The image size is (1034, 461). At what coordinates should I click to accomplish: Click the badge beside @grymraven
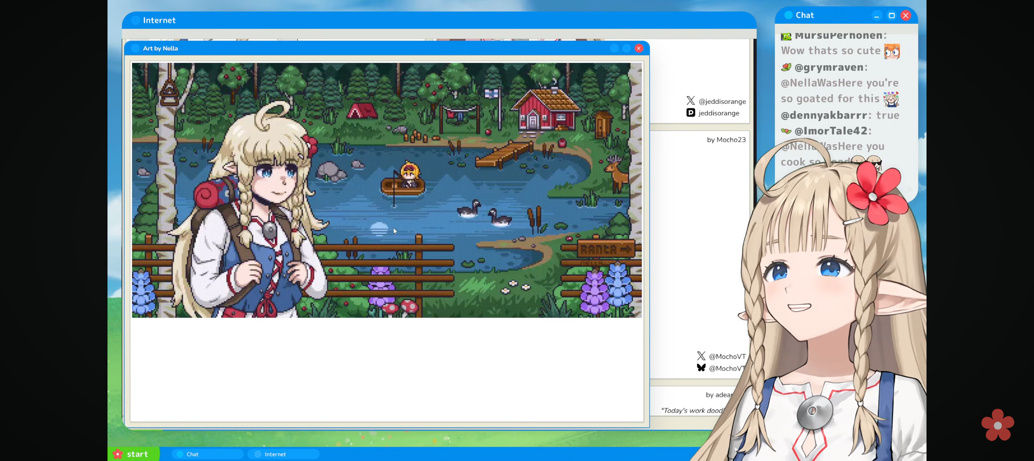coord(786,67)
